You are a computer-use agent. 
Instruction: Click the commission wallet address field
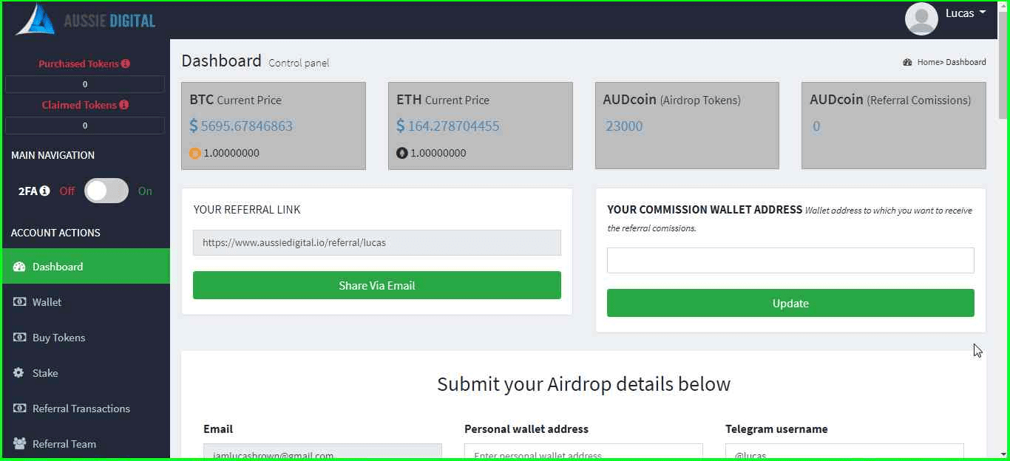pyautogui.click(x=790, y=260)
